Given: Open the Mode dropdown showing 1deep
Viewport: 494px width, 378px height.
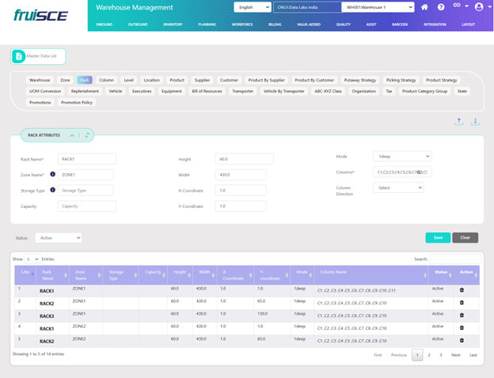Looking at the screenshot, I should (x=403, y=156).
